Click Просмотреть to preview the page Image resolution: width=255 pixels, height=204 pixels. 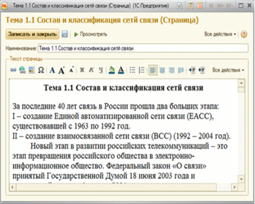pyautogui.click(x=90, y=34)
